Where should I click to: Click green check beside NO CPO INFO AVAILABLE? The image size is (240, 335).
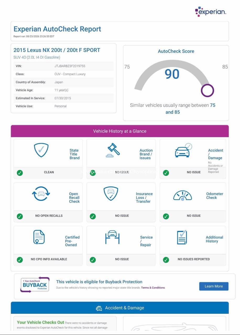(20, 260)
